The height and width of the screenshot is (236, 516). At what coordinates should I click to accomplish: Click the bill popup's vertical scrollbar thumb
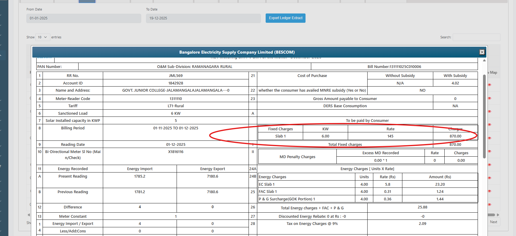coord(484,116)
